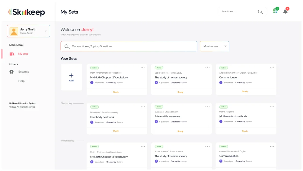The height and width of the screenshot is (171, 303).
Task: Open the Mathematical methods set title
Action: 233,116
